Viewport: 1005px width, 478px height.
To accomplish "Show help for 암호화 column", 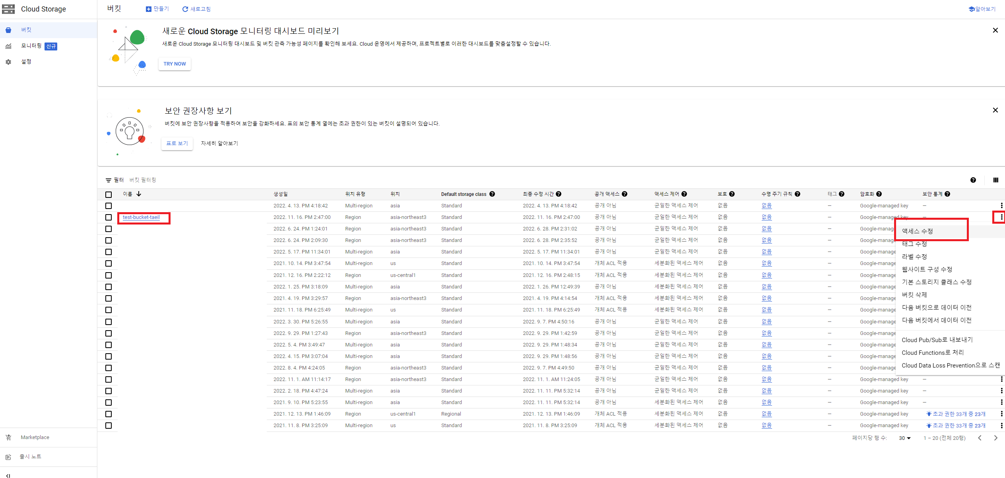I will click(879, 194).
